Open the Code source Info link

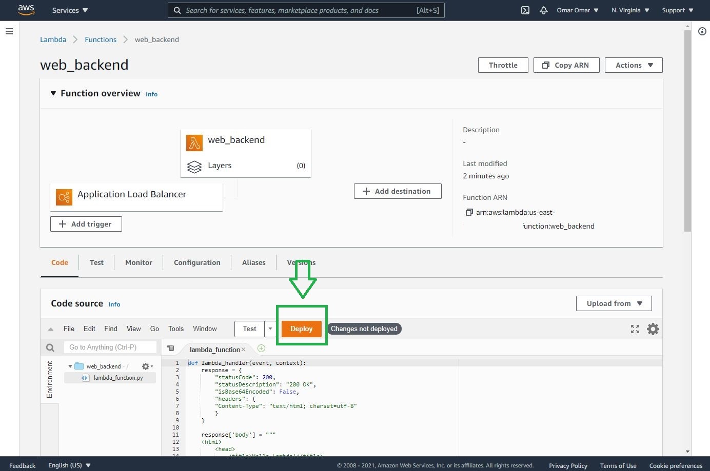[114, 304]
